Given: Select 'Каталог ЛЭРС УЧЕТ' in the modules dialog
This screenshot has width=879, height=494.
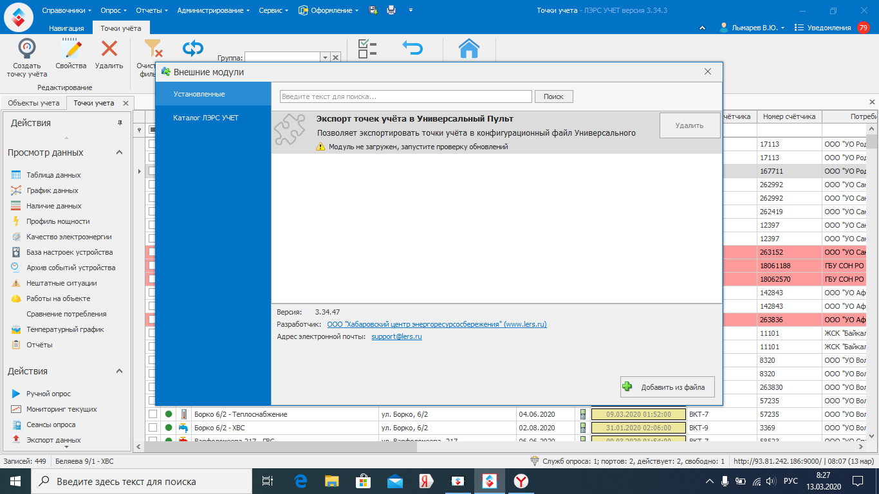Looking at the screenshot, I should pos(213,118).
